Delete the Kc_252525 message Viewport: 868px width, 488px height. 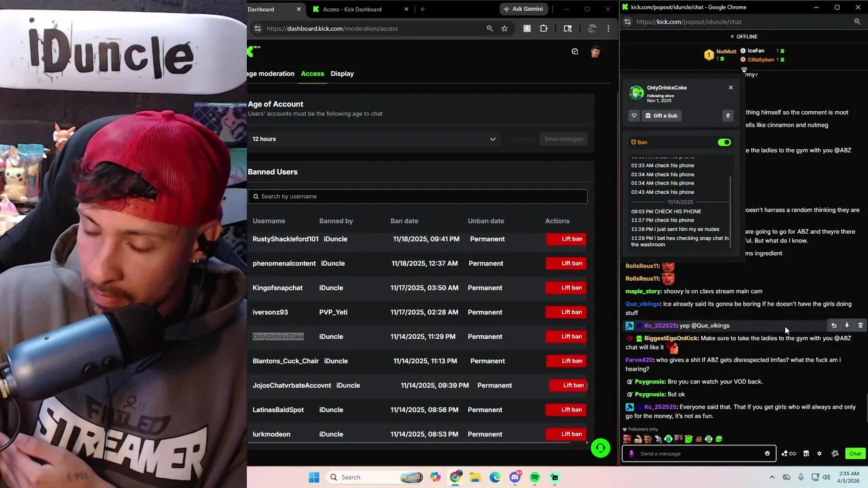pos(861,325)
